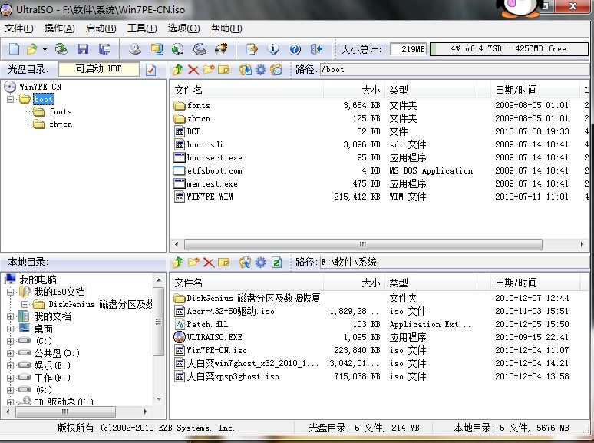
Task: Click the local path field F:\软件\系统
Action: [x=454, y=262]
